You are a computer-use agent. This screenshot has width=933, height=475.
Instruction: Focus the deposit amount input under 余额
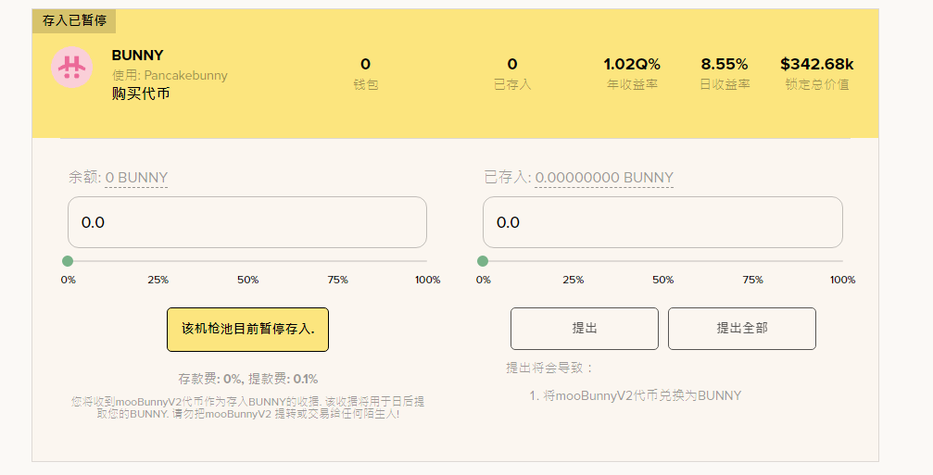click(x=247, y=222)
